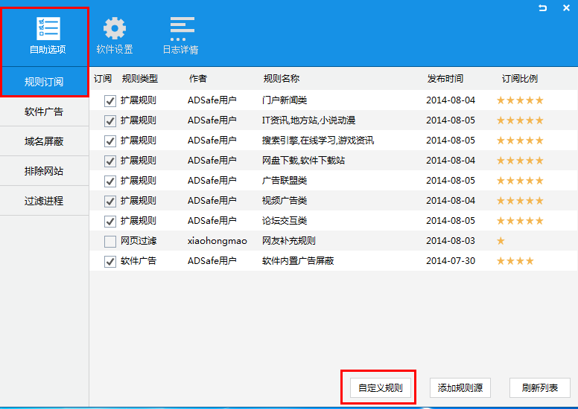Select the rule name 网盘下载,软件下载站
Screen dimensions: 578x409
point(303,161)
